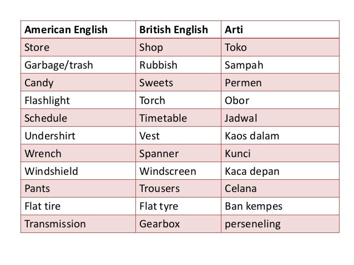Click the 'perseneling' cell
Viewport: 354px width, 265px height.
pyautogui.click(x=253, y=224)
